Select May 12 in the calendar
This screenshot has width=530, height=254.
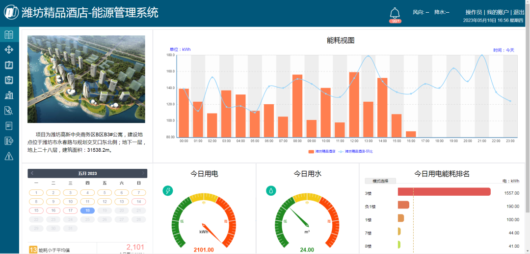tap(105, 202)
